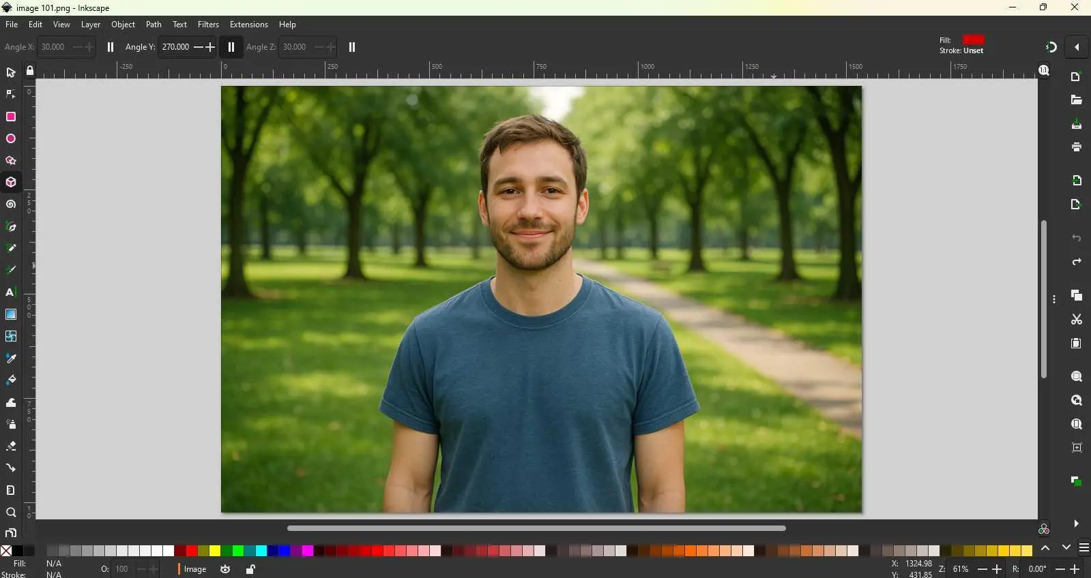Expand the commands bar arrow at top right

pos(1077,47)
